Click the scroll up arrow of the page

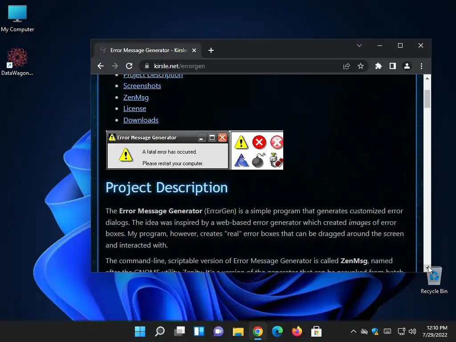pos(427,78)
